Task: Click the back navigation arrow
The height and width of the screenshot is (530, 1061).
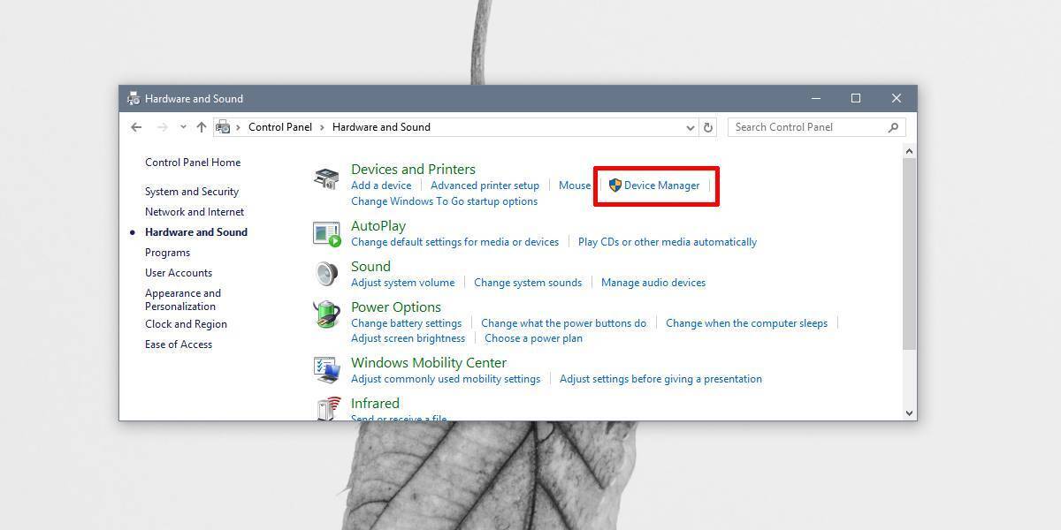Action: [136, 127]
